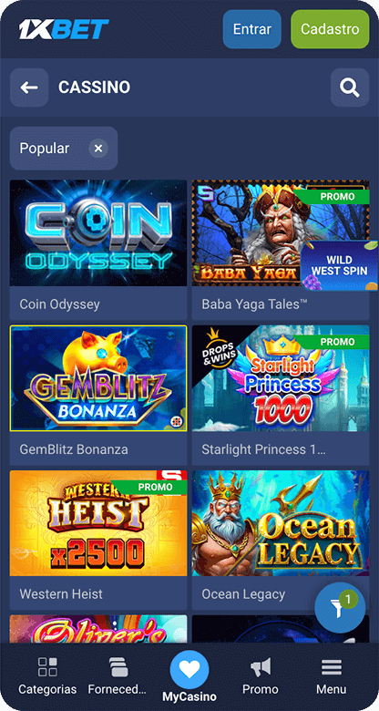
Task: Open Fornecedores cards icon
Action: (118, 676)
